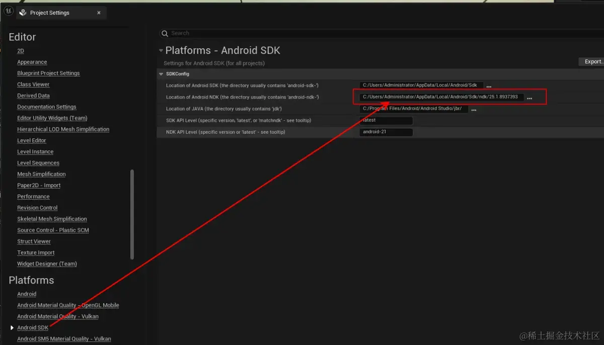Open the 2D editor settings

[x=21, y=51]
